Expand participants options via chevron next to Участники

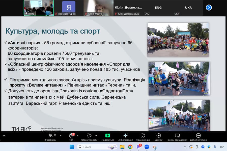click(x=61, y=135)
